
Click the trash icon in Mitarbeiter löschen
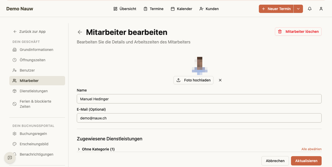pos(280,32)
